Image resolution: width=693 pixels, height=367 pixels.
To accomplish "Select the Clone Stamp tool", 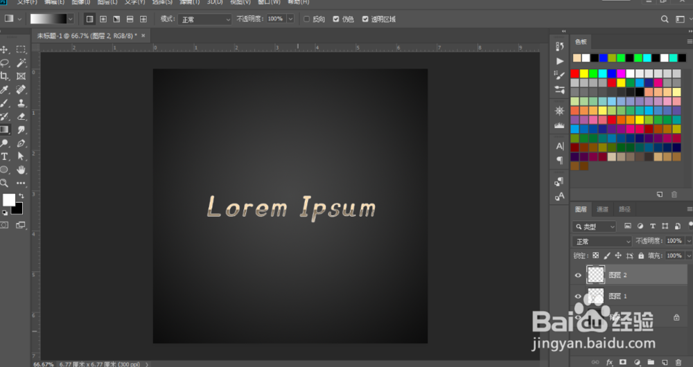I will coord(21,103).
